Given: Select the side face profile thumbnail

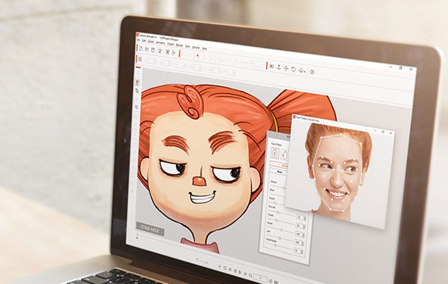Looking at the screenshot, I should point(285,155).
